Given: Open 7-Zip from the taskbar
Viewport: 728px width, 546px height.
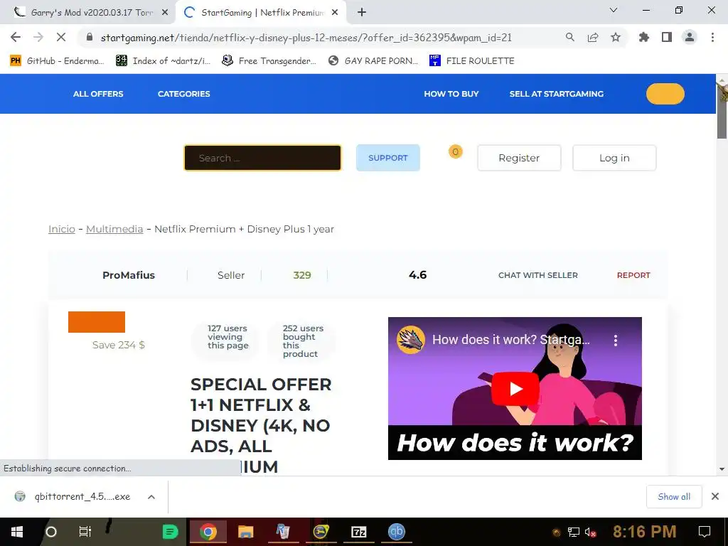Looking at the screenshot, I should point(359,532).
